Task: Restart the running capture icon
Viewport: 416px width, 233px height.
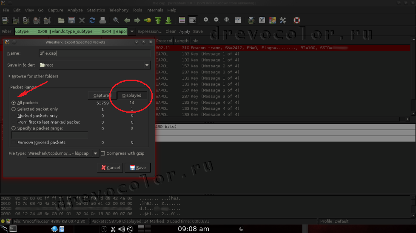Action: pos(47,20)
